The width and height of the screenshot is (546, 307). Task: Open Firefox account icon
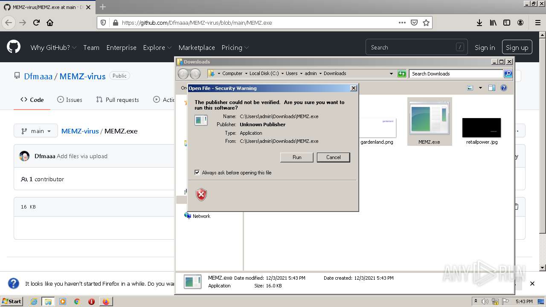click(520, 23)
